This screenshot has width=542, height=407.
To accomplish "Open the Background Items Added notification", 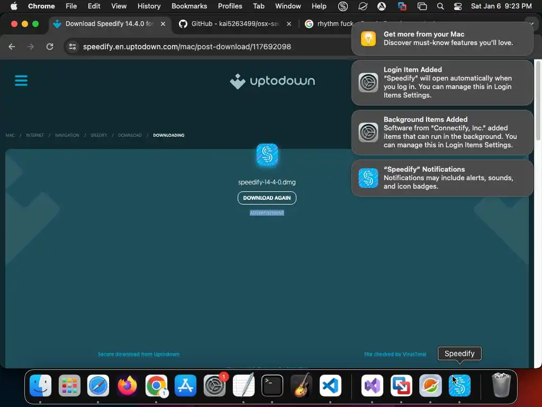I will (442, 132).
